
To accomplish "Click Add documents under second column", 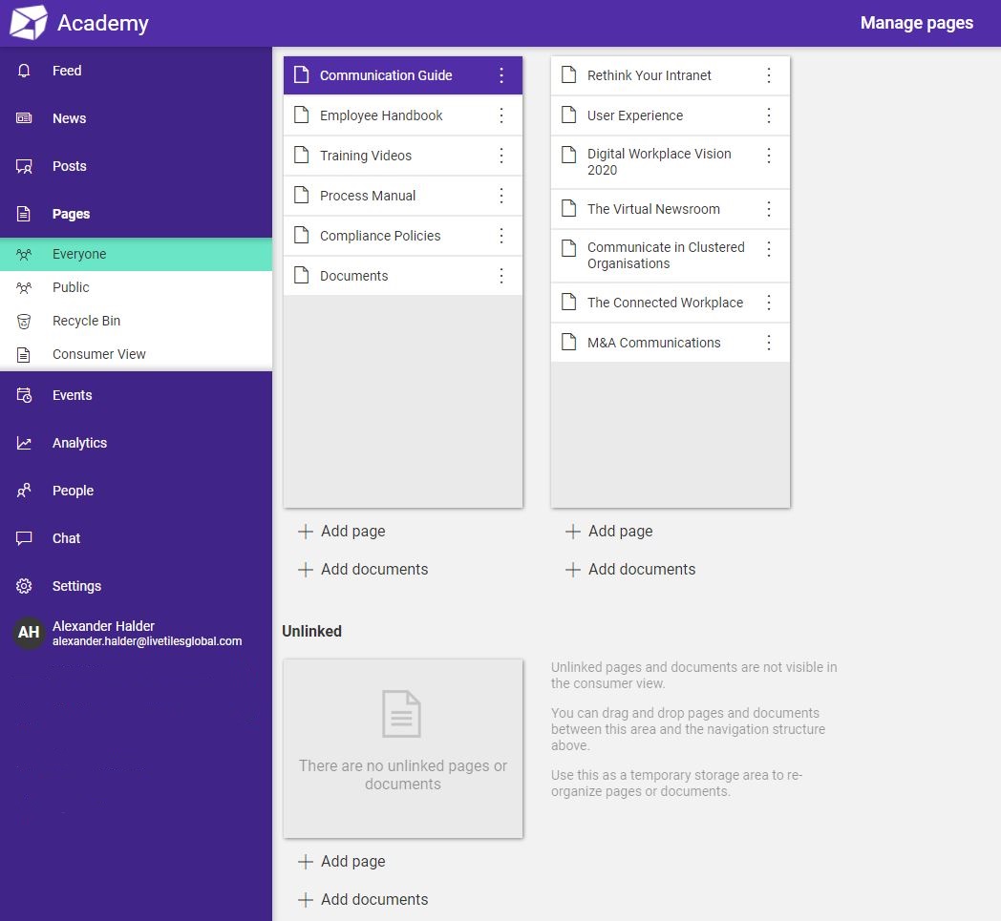I will (x=630, y=569).
